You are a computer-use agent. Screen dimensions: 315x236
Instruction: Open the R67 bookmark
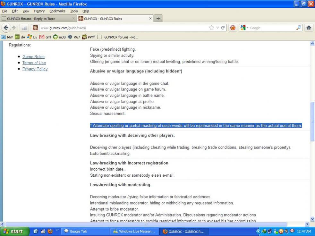pos(74,37)
